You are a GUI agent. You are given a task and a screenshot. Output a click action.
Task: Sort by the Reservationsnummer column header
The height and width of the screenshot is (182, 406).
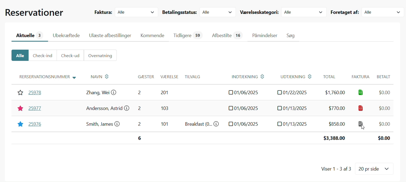pos(45,77)
